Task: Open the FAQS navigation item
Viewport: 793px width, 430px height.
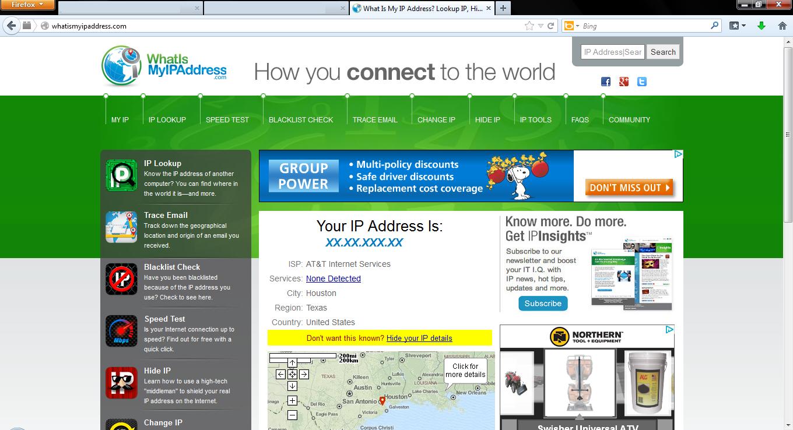Action: 580,119
